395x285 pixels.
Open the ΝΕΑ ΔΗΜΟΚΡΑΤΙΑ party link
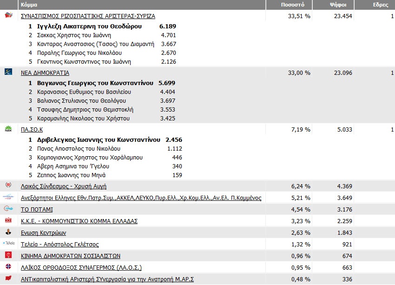tap(45, 73)
